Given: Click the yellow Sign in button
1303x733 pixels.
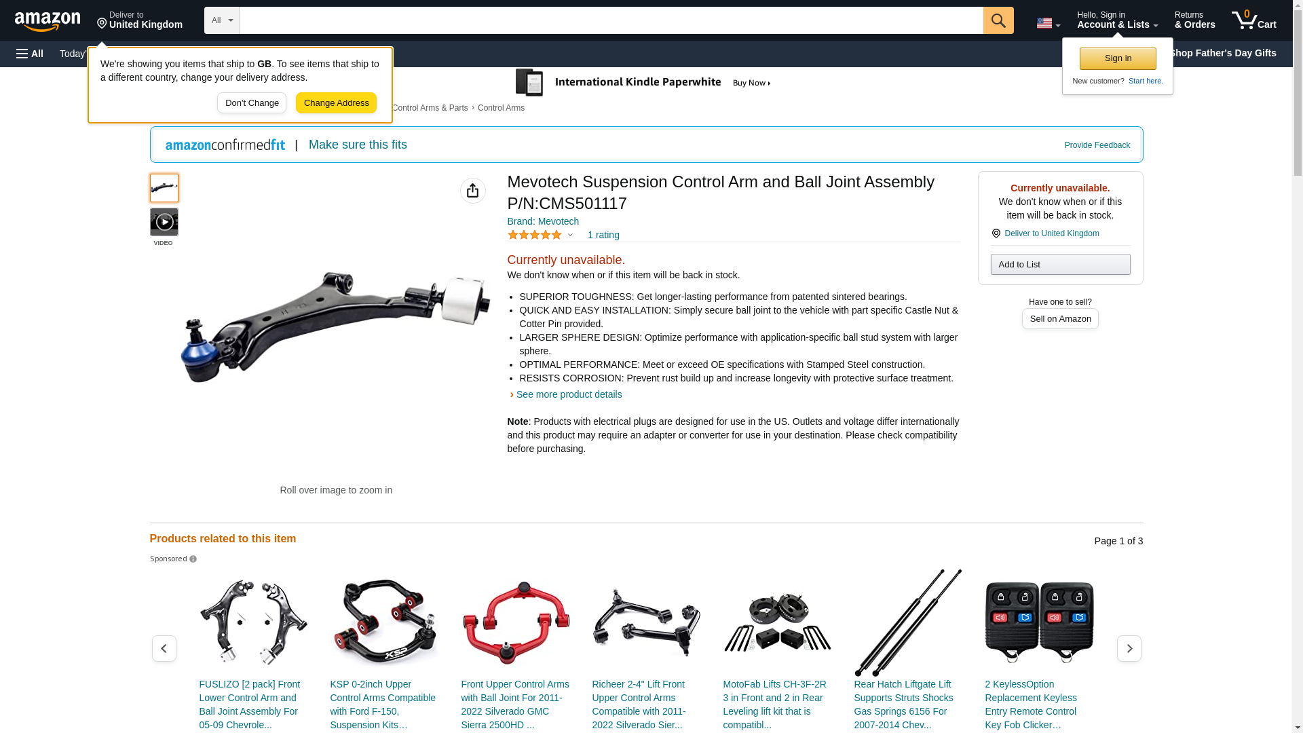Looking at the screenshot, I should (x=1118, y=58).
